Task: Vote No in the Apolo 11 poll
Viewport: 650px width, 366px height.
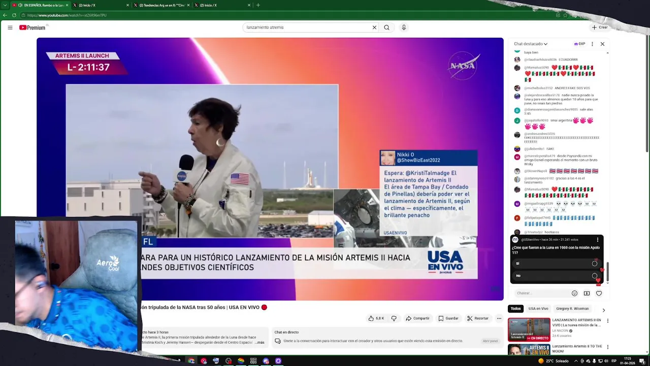Action: point(557,276)
